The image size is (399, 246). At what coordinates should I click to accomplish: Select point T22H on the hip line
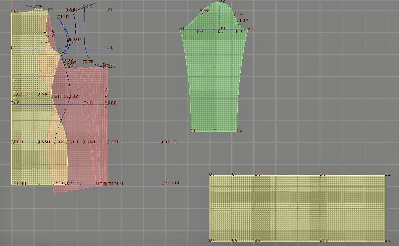[x=114, y=142]
